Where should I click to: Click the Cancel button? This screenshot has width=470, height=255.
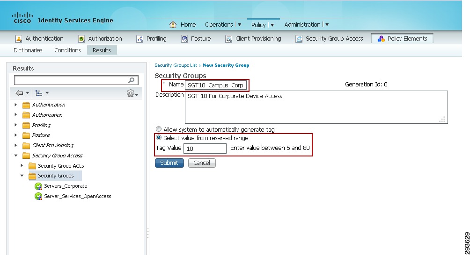coord(202,163)
